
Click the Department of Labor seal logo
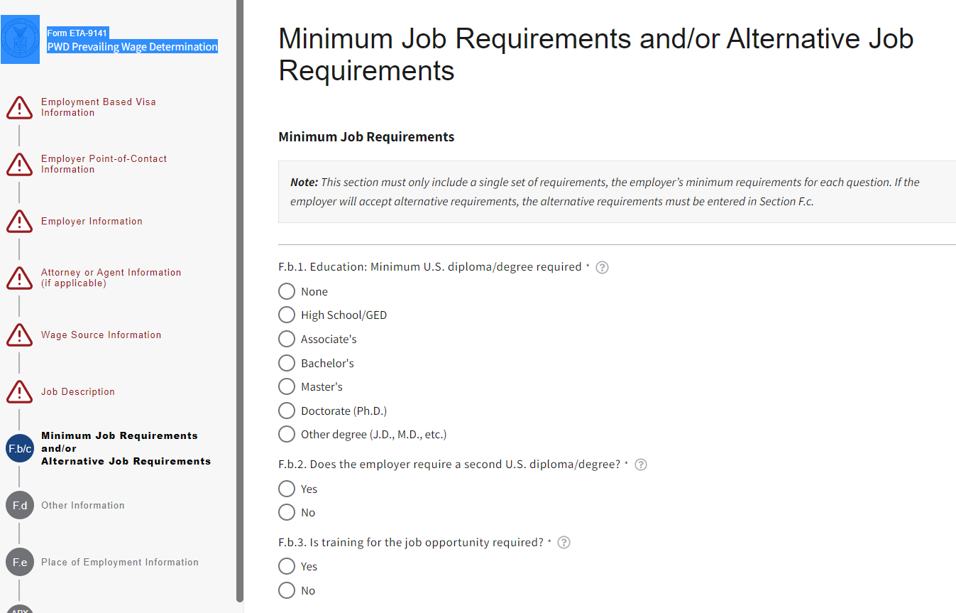pos(20,39)
